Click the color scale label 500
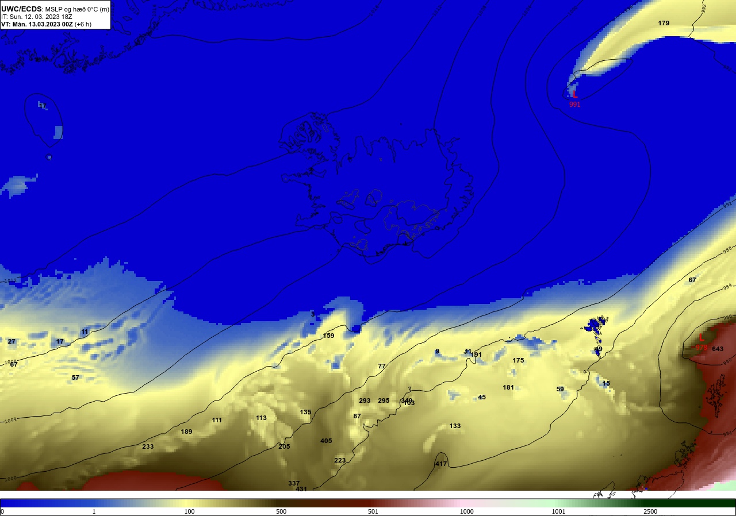Viewport: 736px width, 516px height. click(x=281, y=511)
